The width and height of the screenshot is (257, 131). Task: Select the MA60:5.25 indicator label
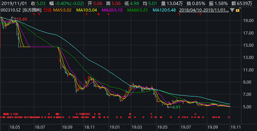point(138,10)
